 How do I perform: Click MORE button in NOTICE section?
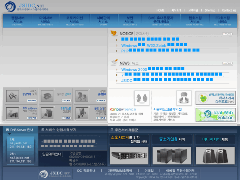pos(227,34)
